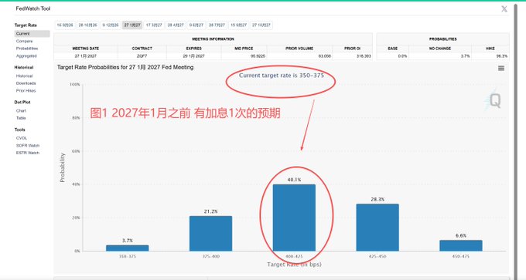This screenshot has width=526, height=280.
Task: Click the FedWatch Tool title
Action: 32,8
